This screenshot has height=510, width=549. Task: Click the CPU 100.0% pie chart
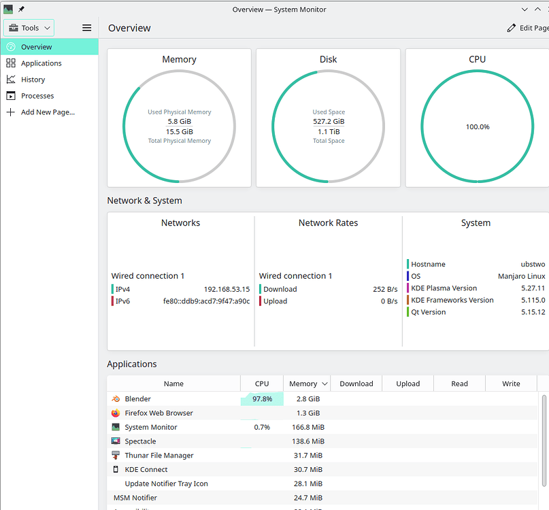477,126
